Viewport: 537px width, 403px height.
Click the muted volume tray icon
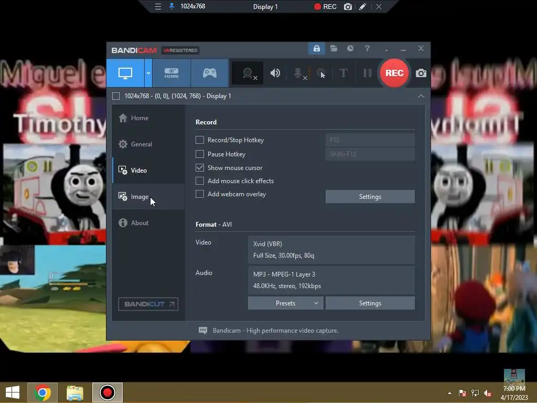tap(487, 393)
